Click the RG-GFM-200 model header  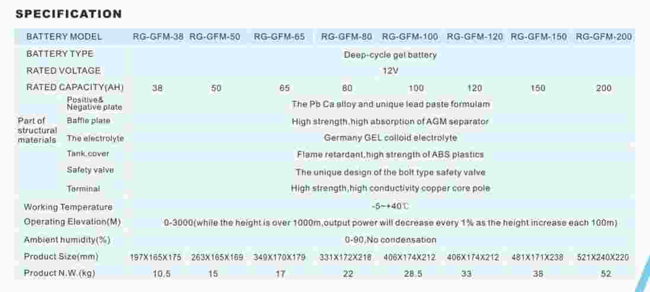(604, 37)
